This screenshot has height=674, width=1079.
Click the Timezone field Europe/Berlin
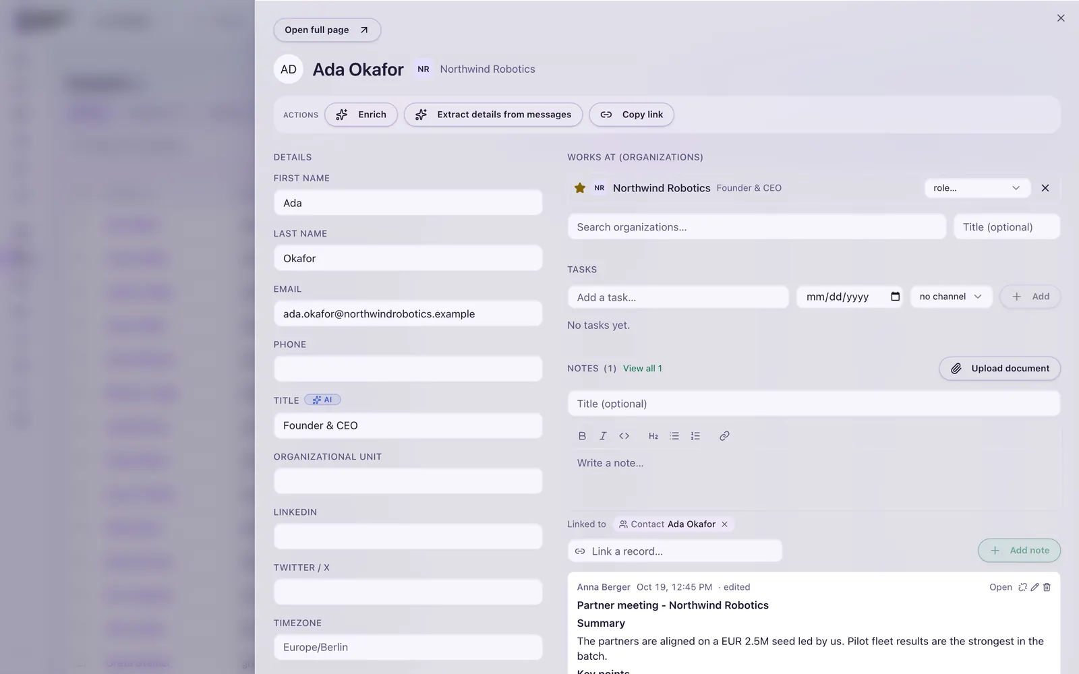pyautogui.click(x=408, y=647)
